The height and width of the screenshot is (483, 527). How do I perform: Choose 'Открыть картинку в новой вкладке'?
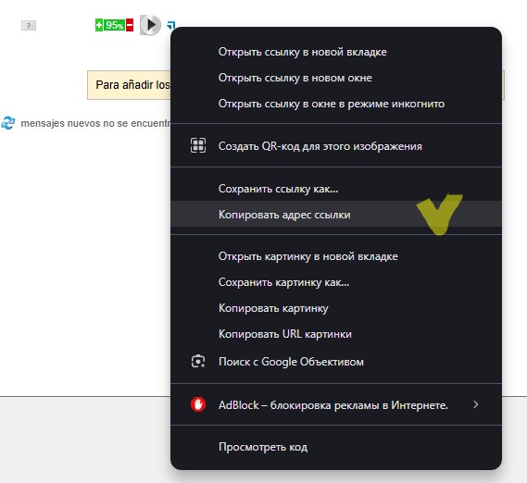click(x=336, y=256)
